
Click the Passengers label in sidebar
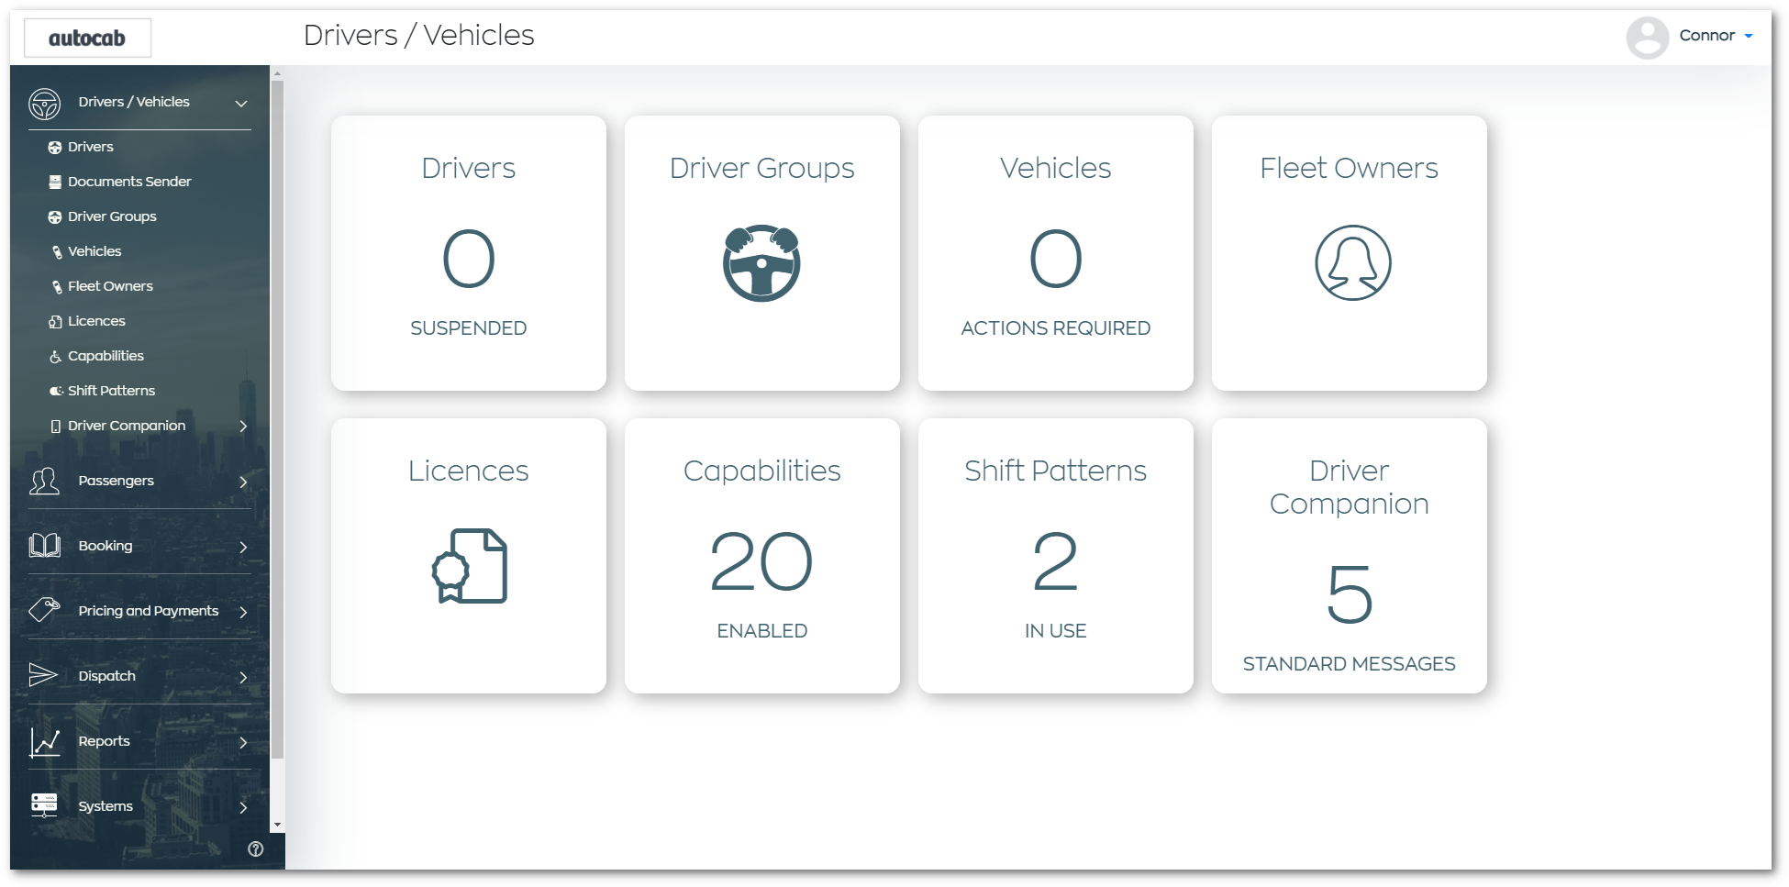(x=117, y=481)
